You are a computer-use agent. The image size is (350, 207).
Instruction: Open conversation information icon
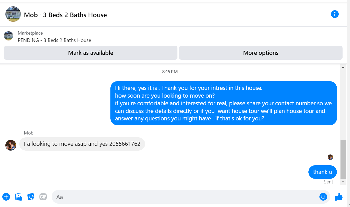pyautogui.click(x=335, y=14)
